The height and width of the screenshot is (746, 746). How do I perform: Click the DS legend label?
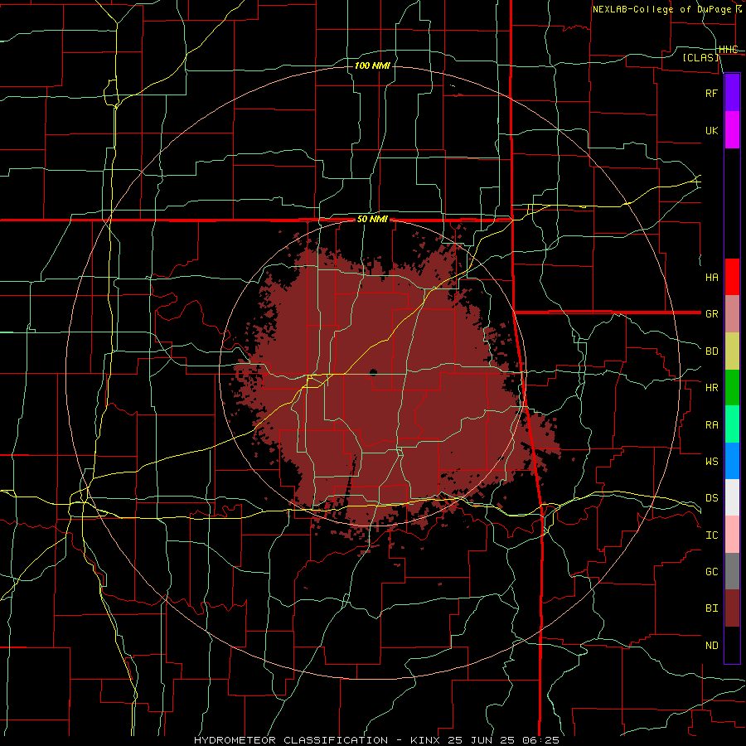[711, 497]
